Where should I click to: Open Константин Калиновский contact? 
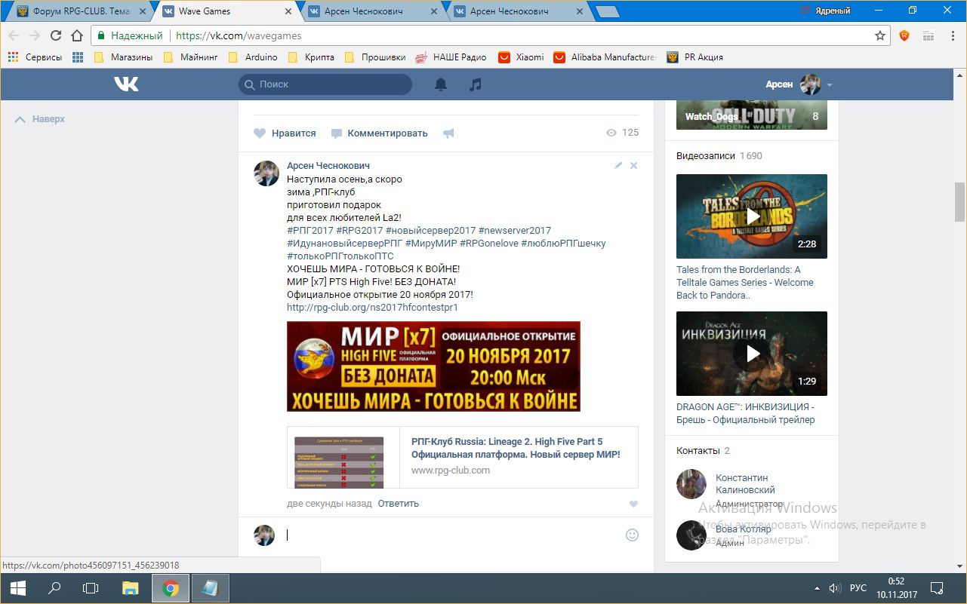click(745, 484)
